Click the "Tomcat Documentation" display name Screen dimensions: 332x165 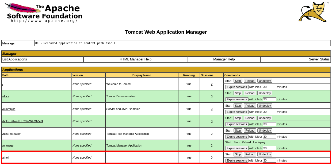(121, 96)
